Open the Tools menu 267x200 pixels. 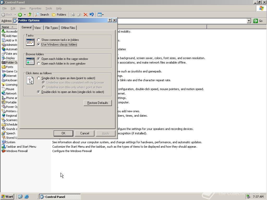pyautogui.click(x=48, y=8)
